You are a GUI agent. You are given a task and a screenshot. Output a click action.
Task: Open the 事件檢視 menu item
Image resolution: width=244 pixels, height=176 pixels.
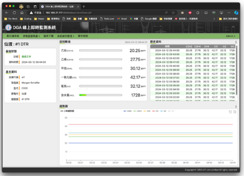tap(83, 36)
